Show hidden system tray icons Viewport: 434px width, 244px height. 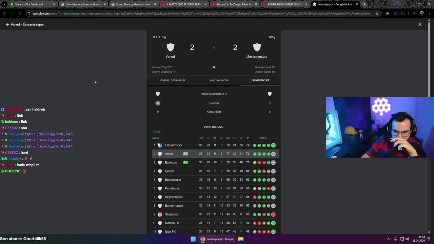[389, 239]
